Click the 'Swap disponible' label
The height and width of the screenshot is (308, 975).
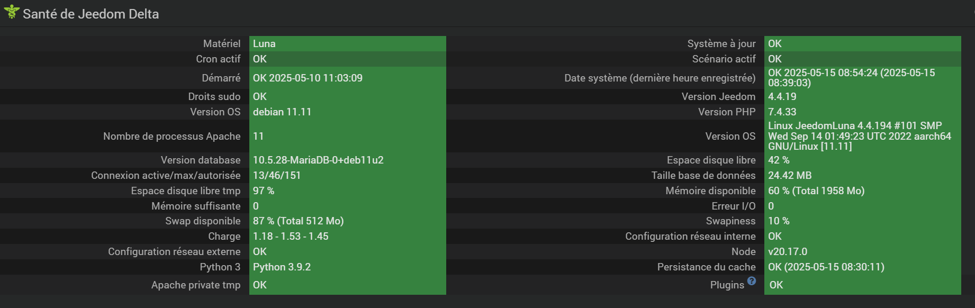tap(203, 221)
